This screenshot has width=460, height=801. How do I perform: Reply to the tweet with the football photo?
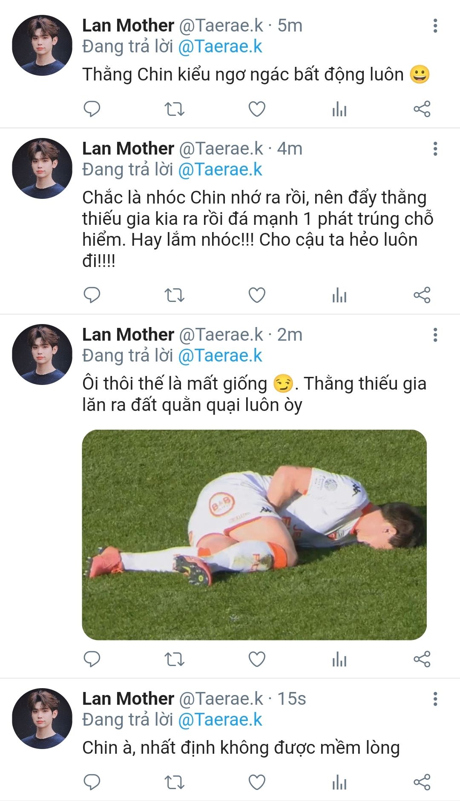point(92,659)
